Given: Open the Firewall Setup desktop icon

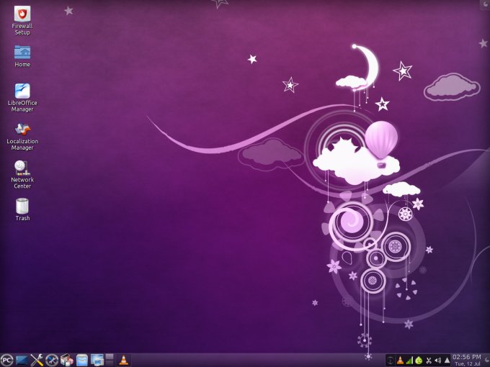Looking at the screenshot, I should pos(22,21).
